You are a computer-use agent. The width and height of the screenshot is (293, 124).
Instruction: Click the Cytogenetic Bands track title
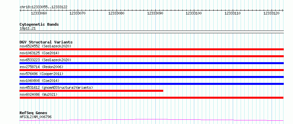pyautogui.click(x=39, y=24)
